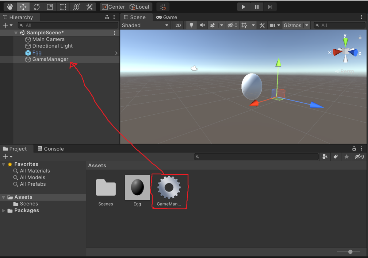Image resolution: width=368 pixels, height=258 pixels.
Task: Click the z-axis cone on orientation gizmo
Action: [354, 52]
